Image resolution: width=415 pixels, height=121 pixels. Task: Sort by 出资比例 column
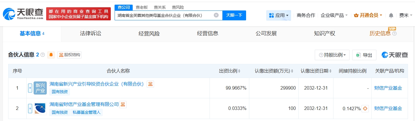point(230,71)
